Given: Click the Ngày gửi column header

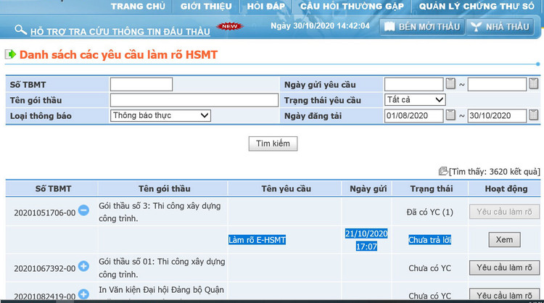Looking at the screenshot, I should coord(368,188).
